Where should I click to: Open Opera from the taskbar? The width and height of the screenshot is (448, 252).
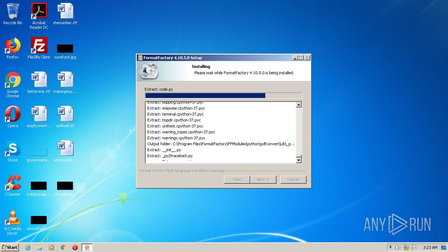pyautogui.click(x=75, y=247)
